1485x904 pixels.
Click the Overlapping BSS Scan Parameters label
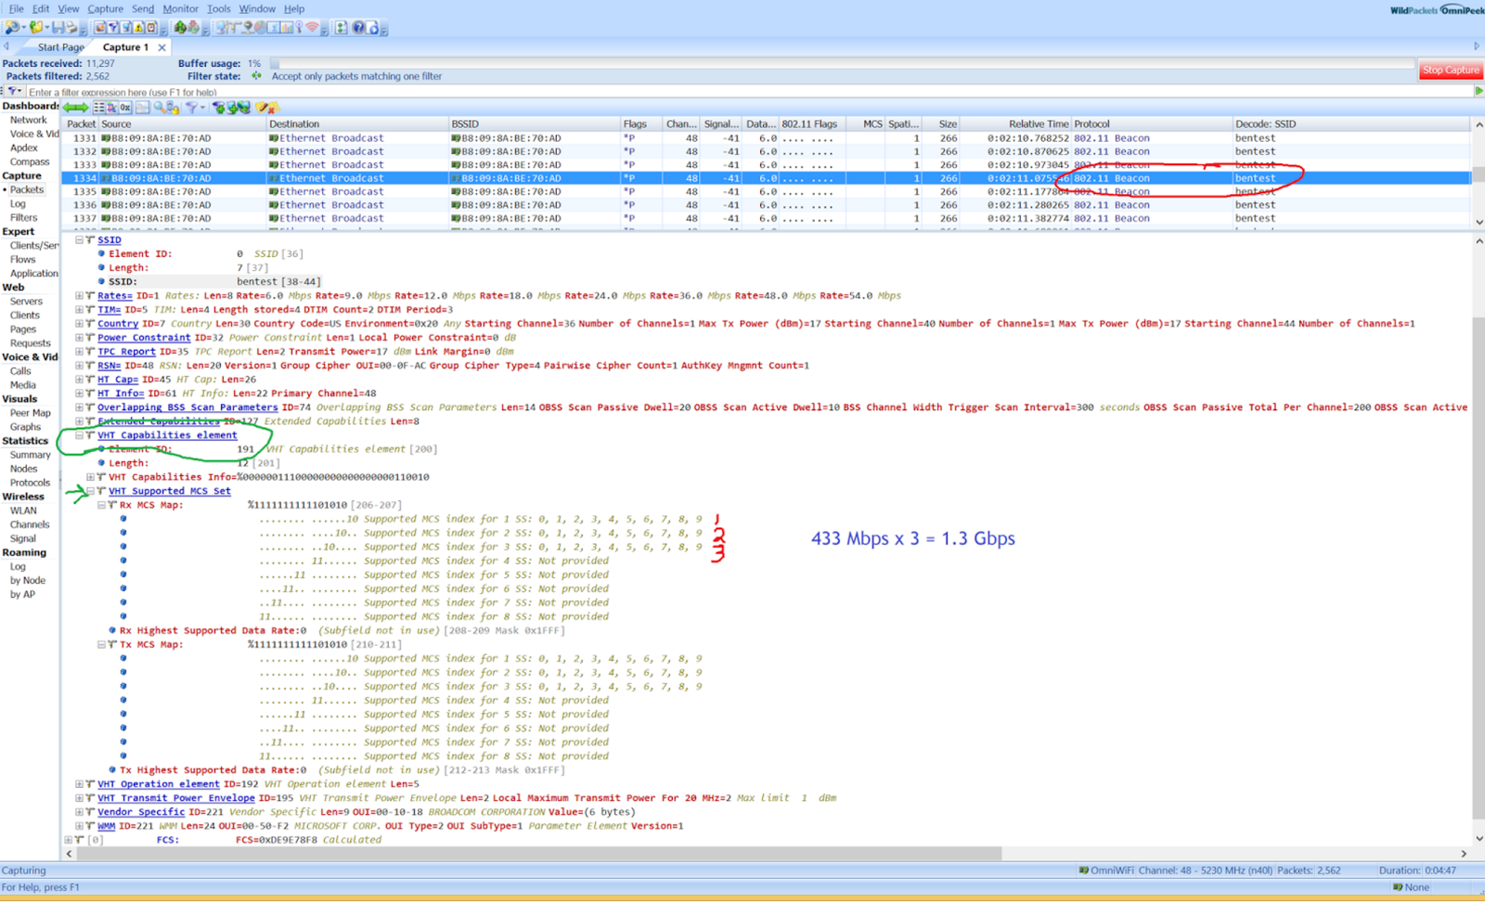pos(187,407)
